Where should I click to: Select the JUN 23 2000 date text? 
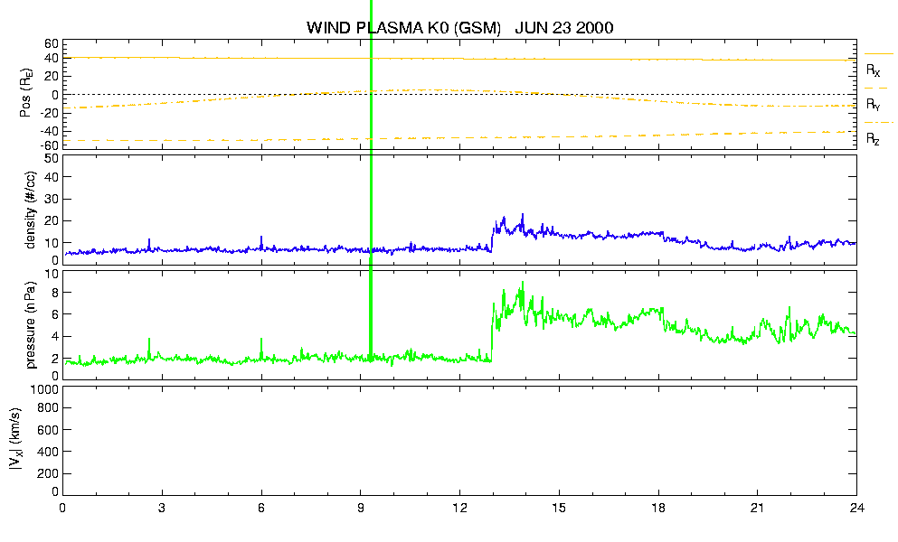pos(564,27)
